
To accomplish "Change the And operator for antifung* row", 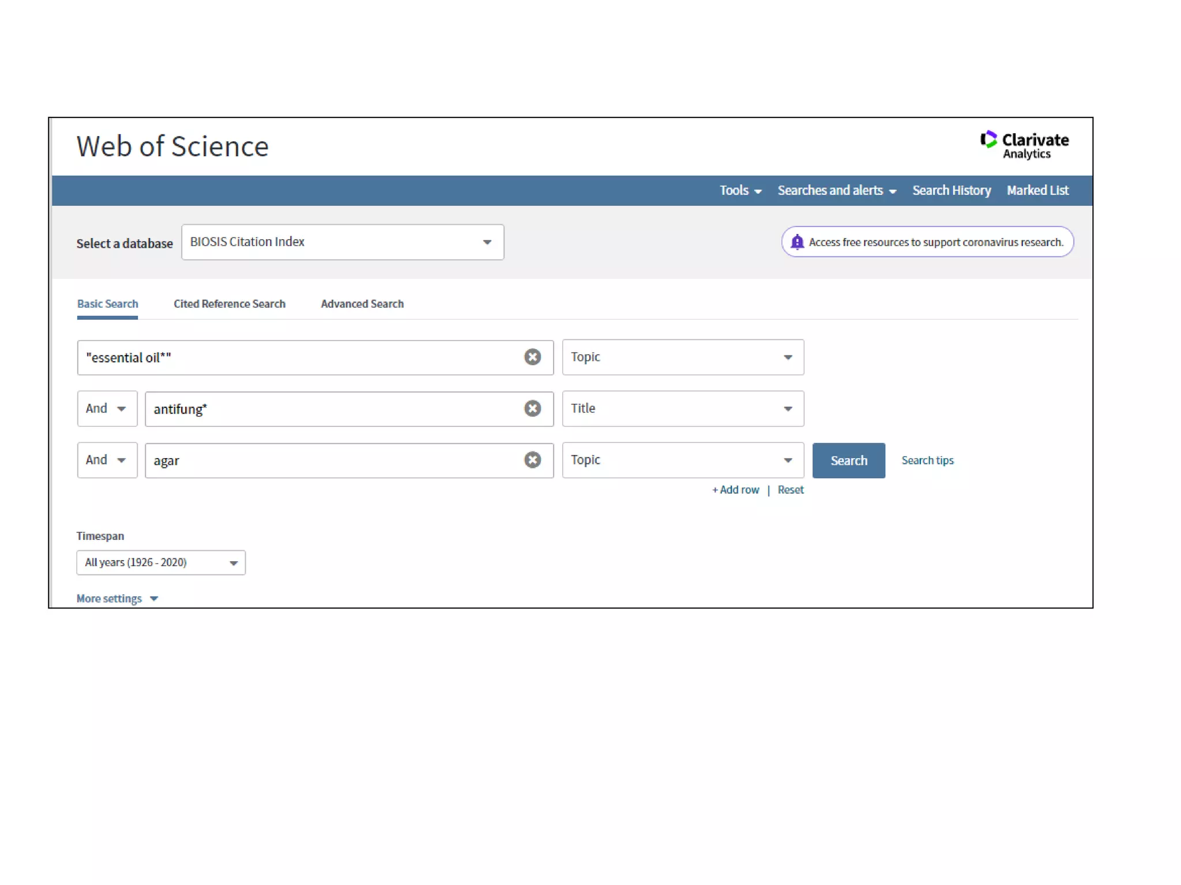I will pos(107,409).
